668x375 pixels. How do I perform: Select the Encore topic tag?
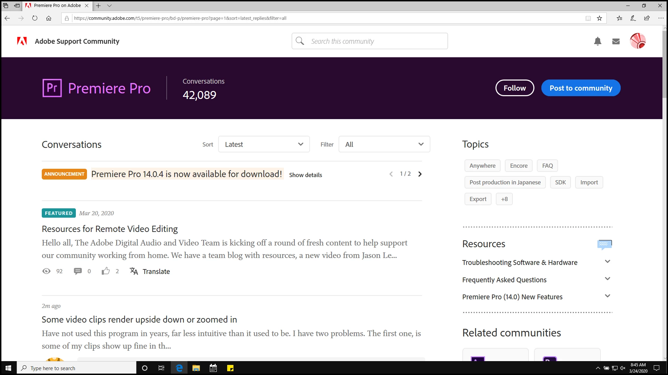click(x=518, y=166)
